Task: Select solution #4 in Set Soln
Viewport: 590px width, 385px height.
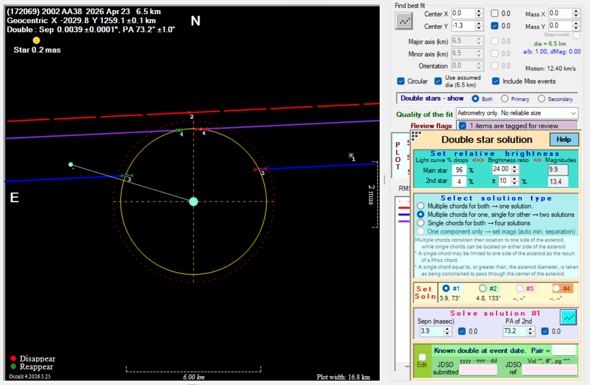Action: coord(557,288)
